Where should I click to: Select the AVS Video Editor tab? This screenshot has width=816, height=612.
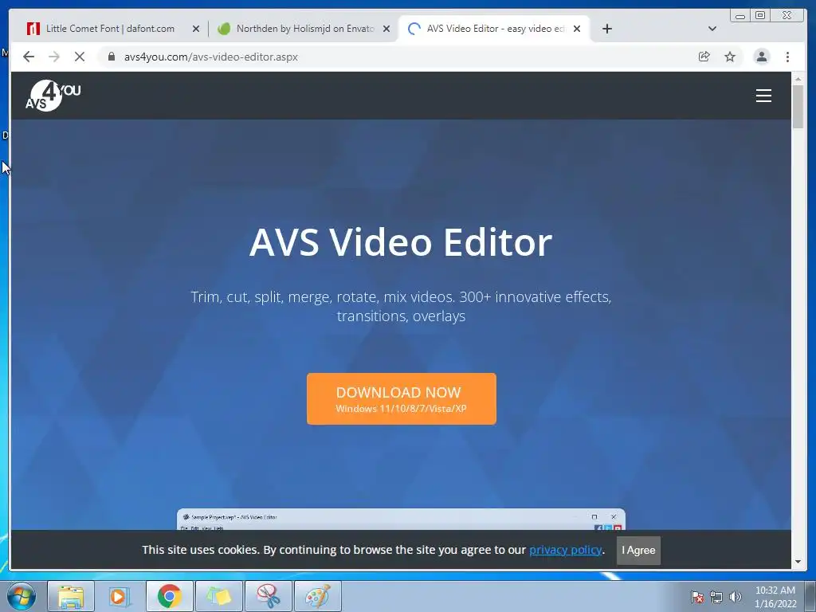[495, 29]
